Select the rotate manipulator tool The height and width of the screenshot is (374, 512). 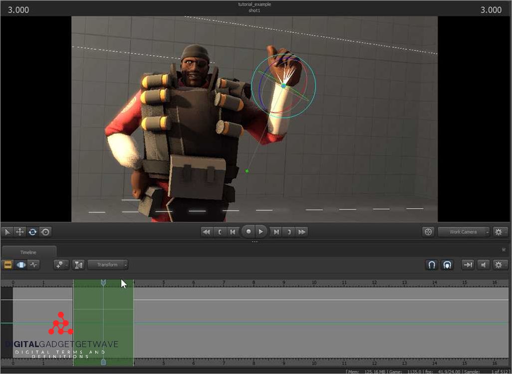pyautogui.click(x=32, y=232)
